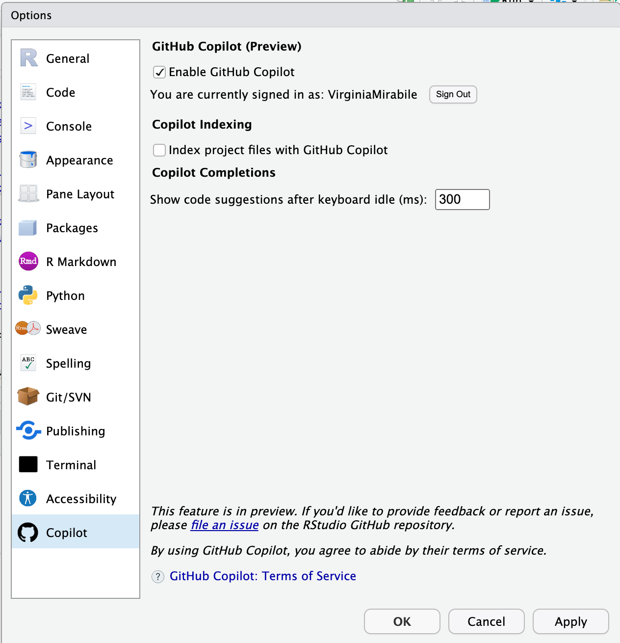Screen dimensions: 620x643
Task: Open Pane Layout grid icon
Action: pos(28,194)
